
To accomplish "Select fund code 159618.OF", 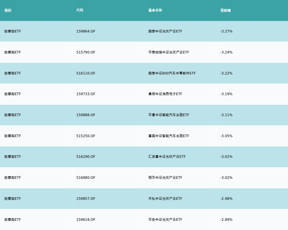I will pos(86,220).
